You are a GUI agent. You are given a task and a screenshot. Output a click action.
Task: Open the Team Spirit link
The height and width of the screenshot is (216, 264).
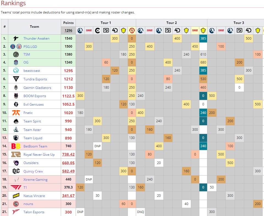click(x=32, y=121)
